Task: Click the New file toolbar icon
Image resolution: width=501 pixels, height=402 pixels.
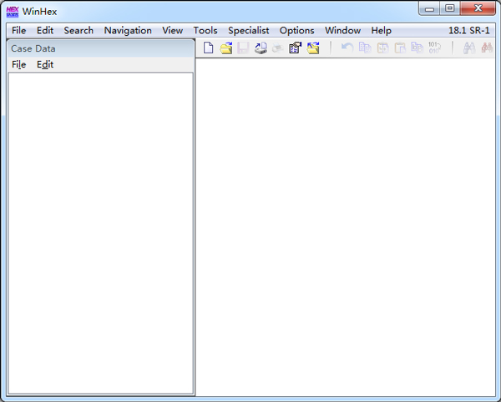Action: pyautogui.click(x=208, y=48)
